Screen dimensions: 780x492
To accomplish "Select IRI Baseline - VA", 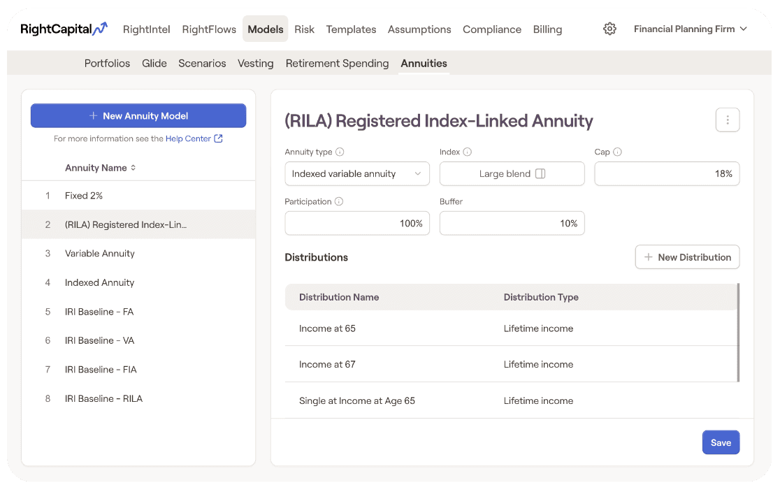I will 138,340.
